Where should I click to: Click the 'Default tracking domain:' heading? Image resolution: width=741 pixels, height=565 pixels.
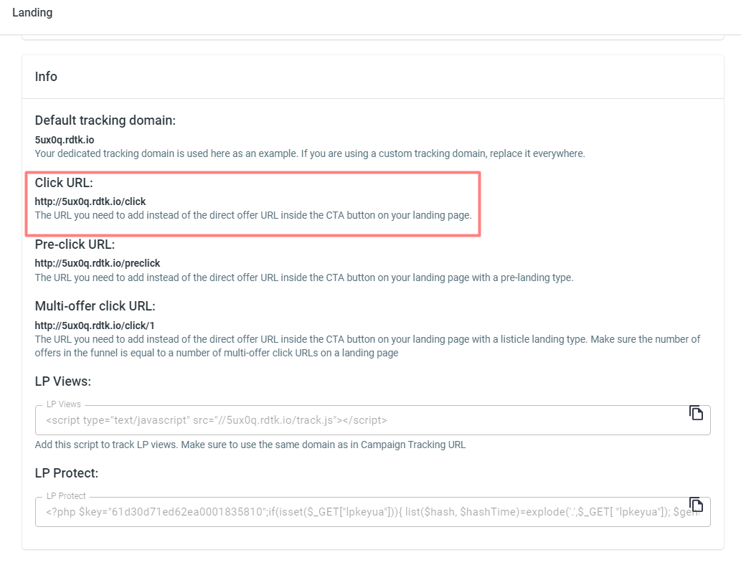click(x=105, y=120)
